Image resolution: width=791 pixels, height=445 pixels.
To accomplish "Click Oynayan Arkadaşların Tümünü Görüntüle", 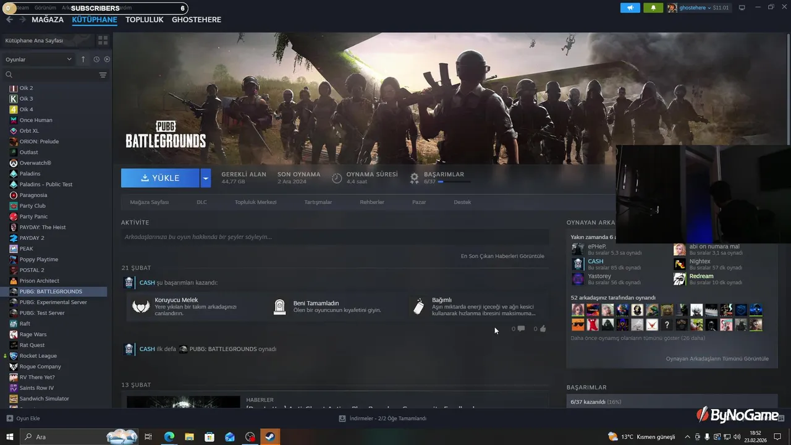I will click(717, 358).
